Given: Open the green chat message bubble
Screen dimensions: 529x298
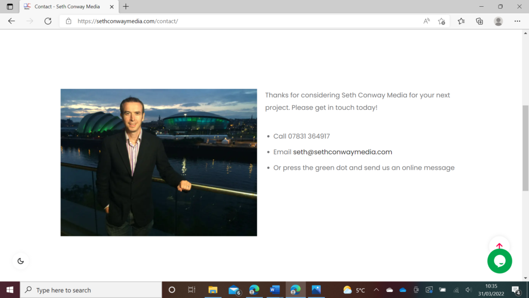Looking at the screenshot, I should [x=500, y=261].
